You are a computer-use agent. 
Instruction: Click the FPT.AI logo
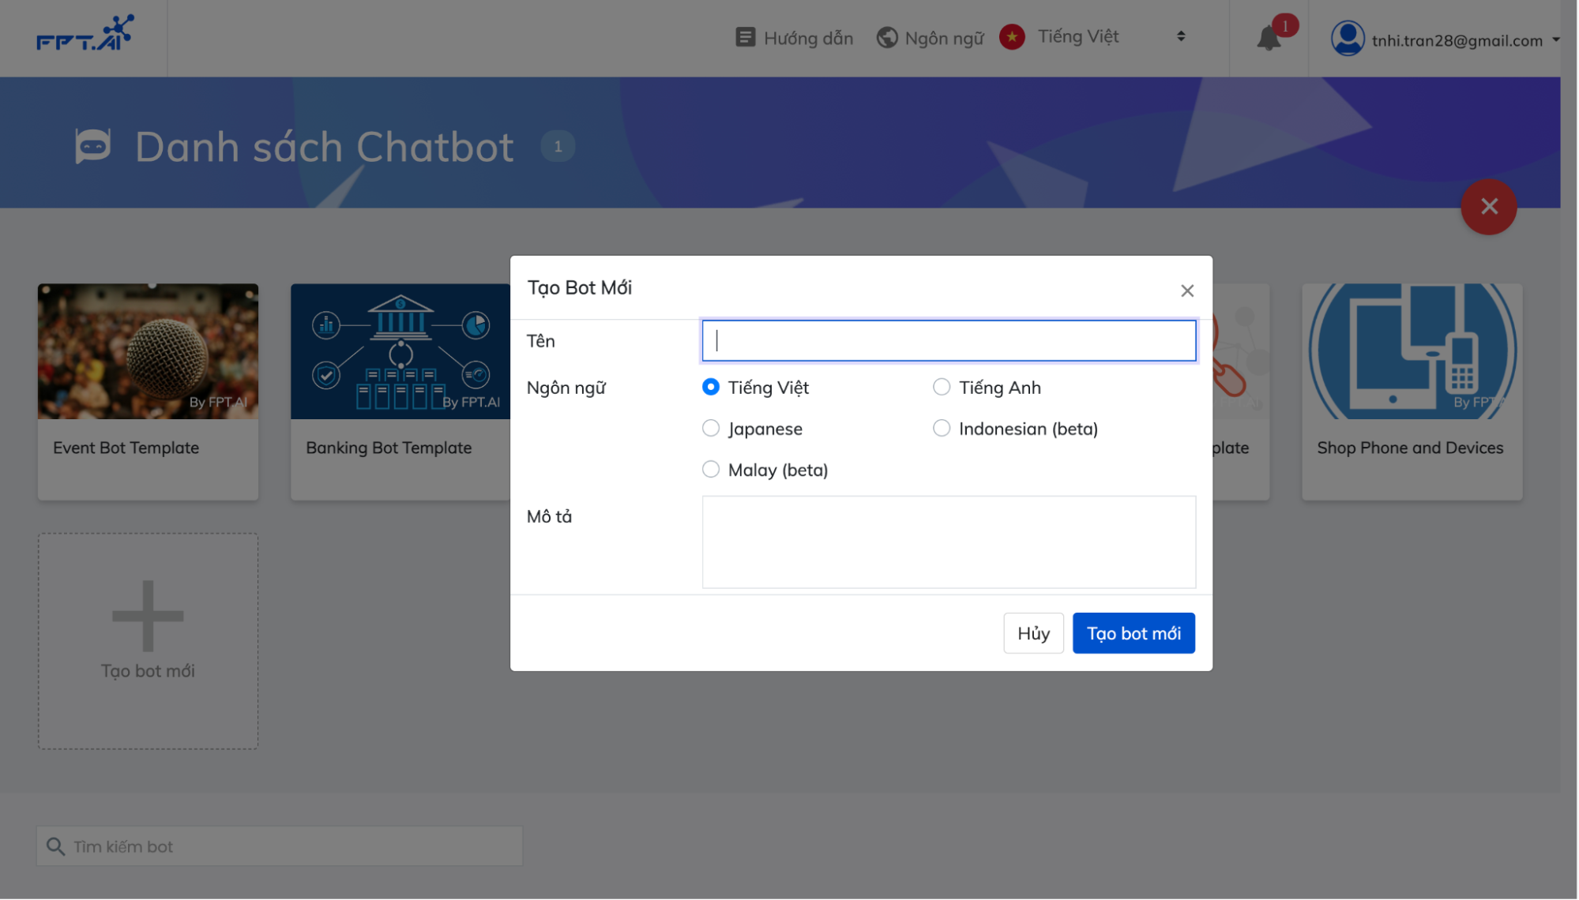click(x=85, y=34)
